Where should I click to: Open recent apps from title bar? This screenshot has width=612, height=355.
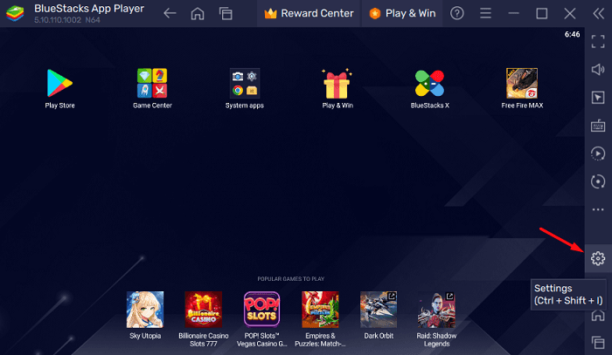(226, 14)
